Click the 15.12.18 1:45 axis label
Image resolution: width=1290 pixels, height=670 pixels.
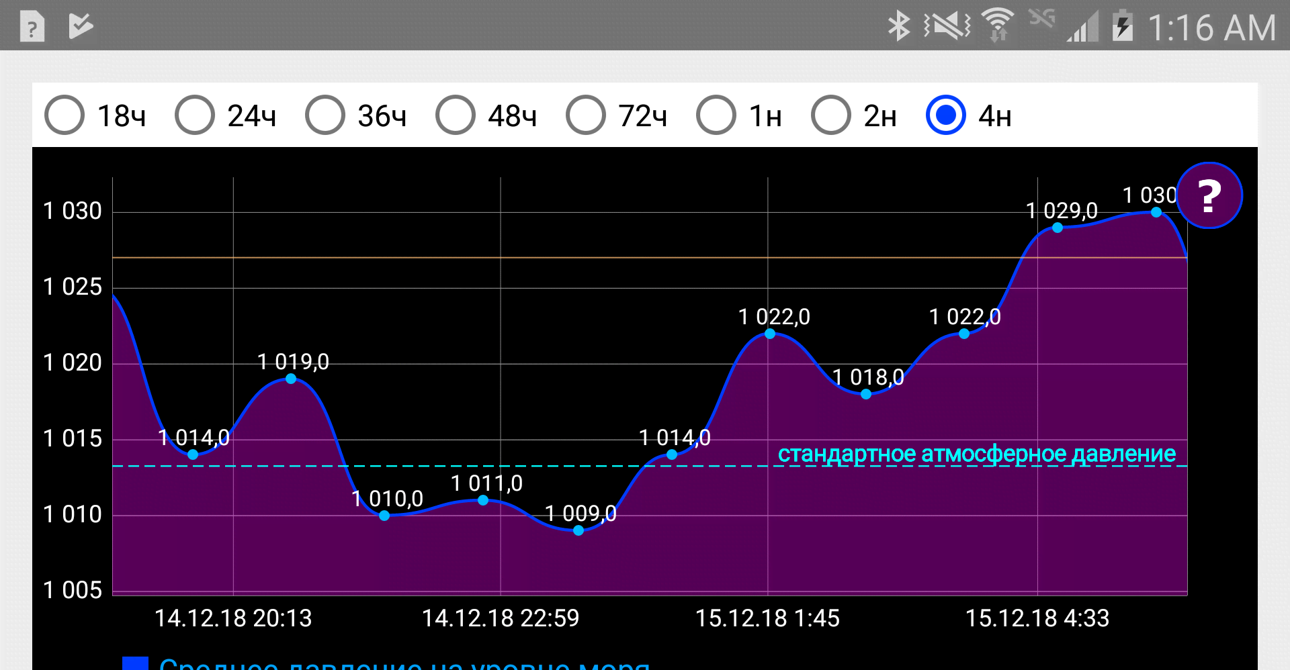(x=767, y=618)
